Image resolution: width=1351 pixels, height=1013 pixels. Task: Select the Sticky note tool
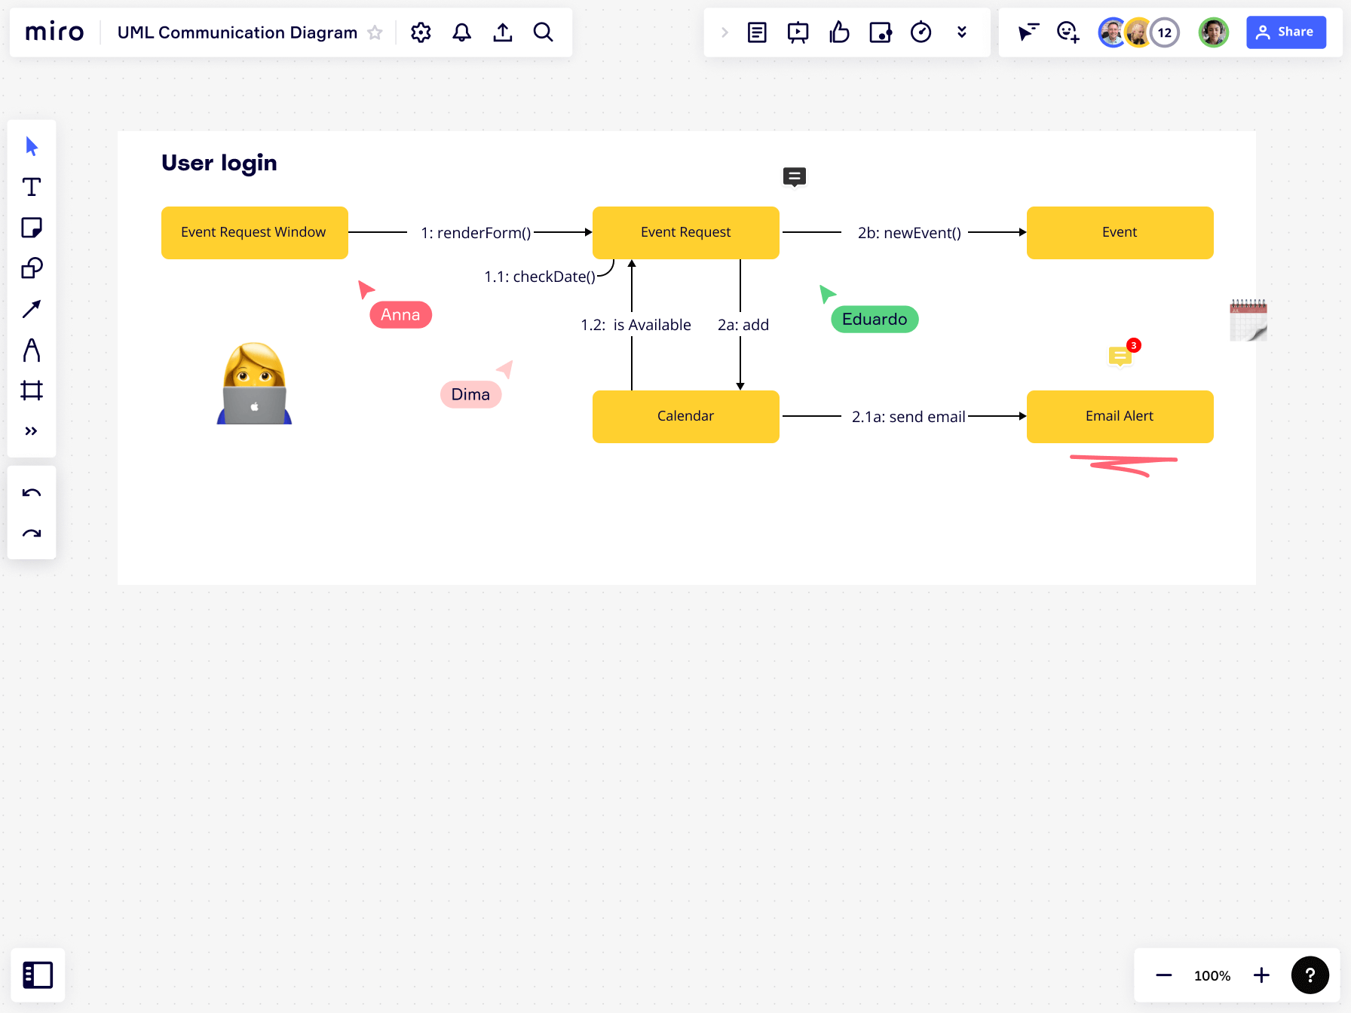click(32, 228)
